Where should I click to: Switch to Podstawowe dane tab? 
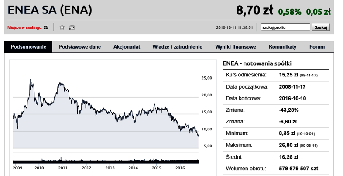(x=80, y=47)
